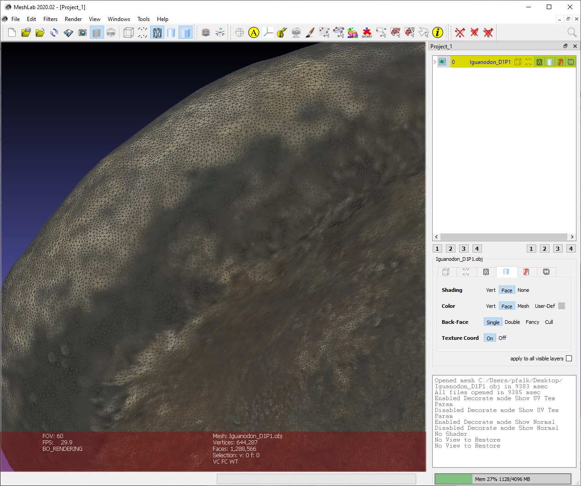Viewport: 581px width, 486px height.
Task: Open the Filters menu
Action: pyautogui.click(x=50, y=19)
